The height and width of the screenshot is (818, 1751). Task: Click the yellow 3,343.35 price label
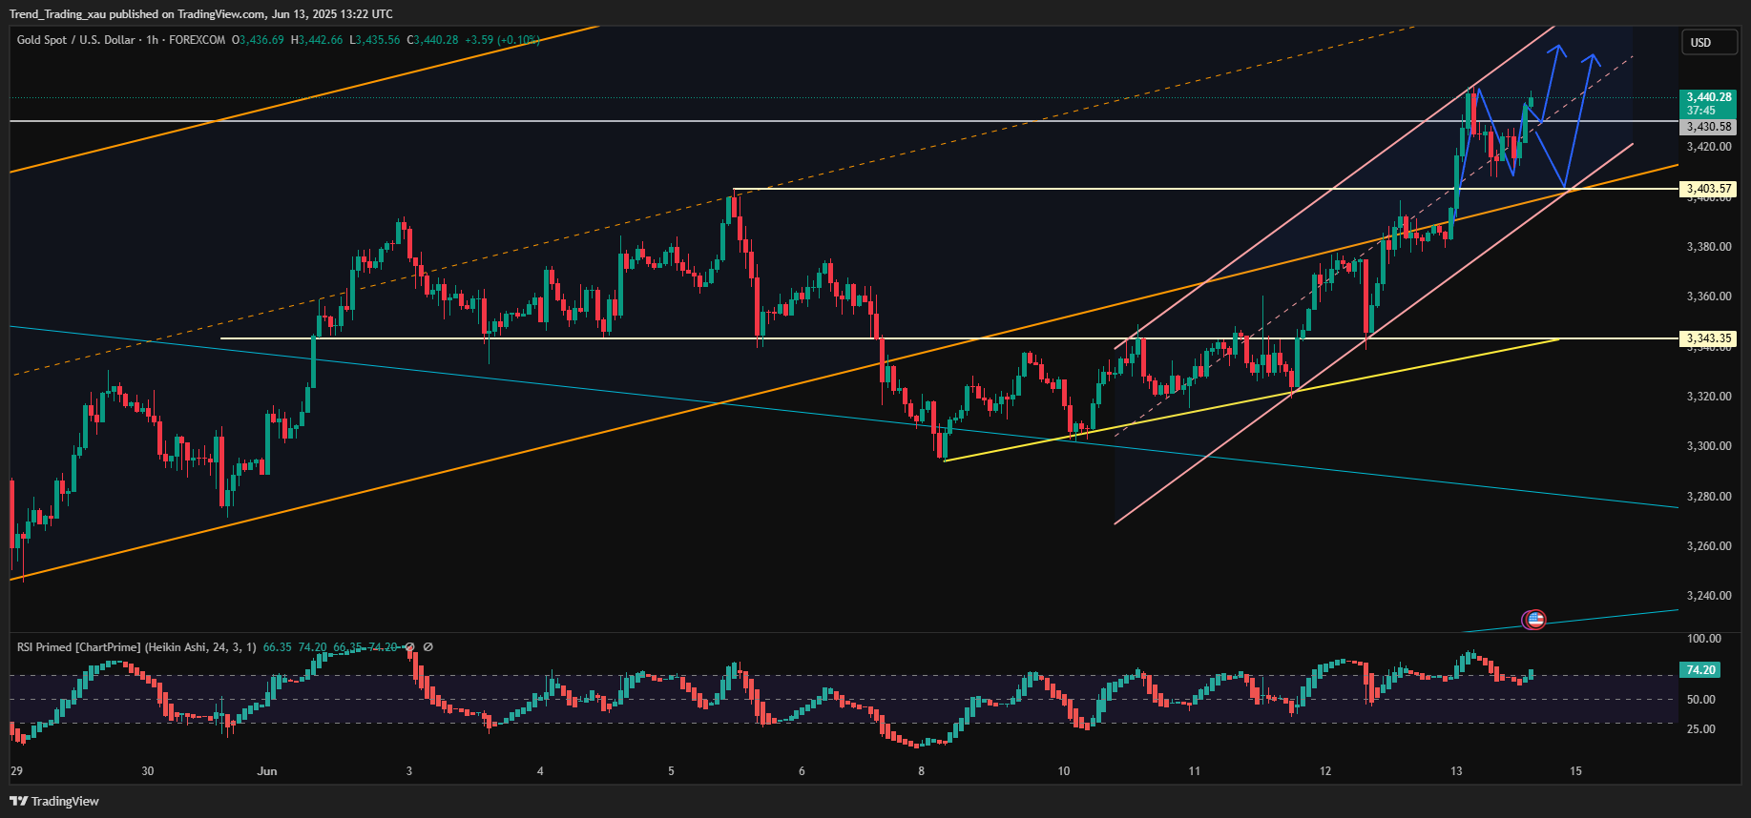(x=1708, y=338)
